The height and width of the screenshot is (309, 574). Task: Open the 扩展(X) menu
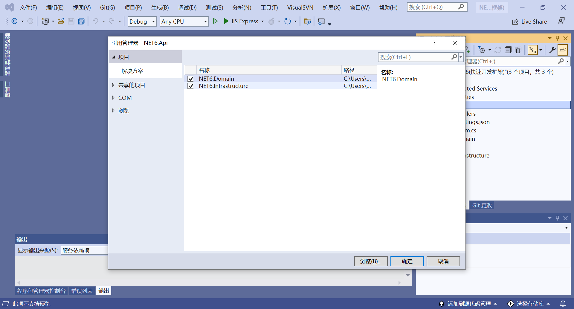click(332, 7)
